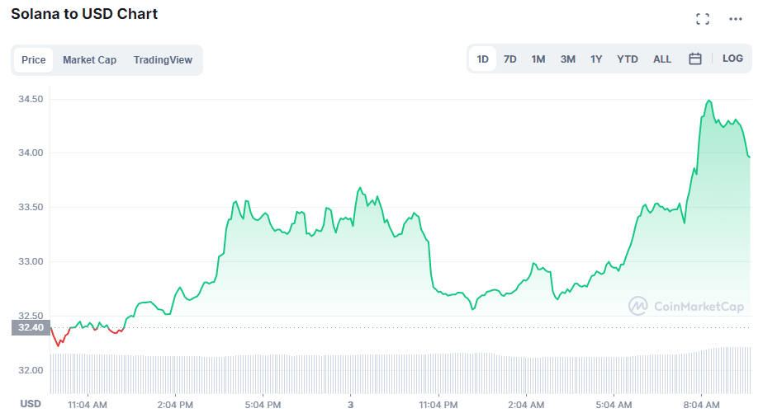763x413 pixels.
Task: Click the USD currency label on axis
Action: pyautogui.click(x=31, y=404)
